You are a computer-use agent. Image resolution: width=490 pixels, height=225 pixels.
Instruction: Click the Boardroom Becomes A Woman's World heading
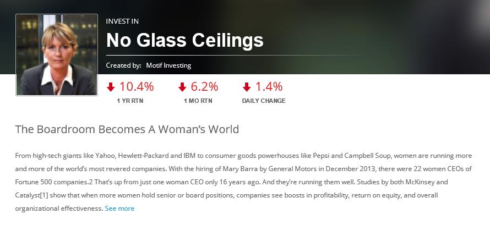point(127,130)
